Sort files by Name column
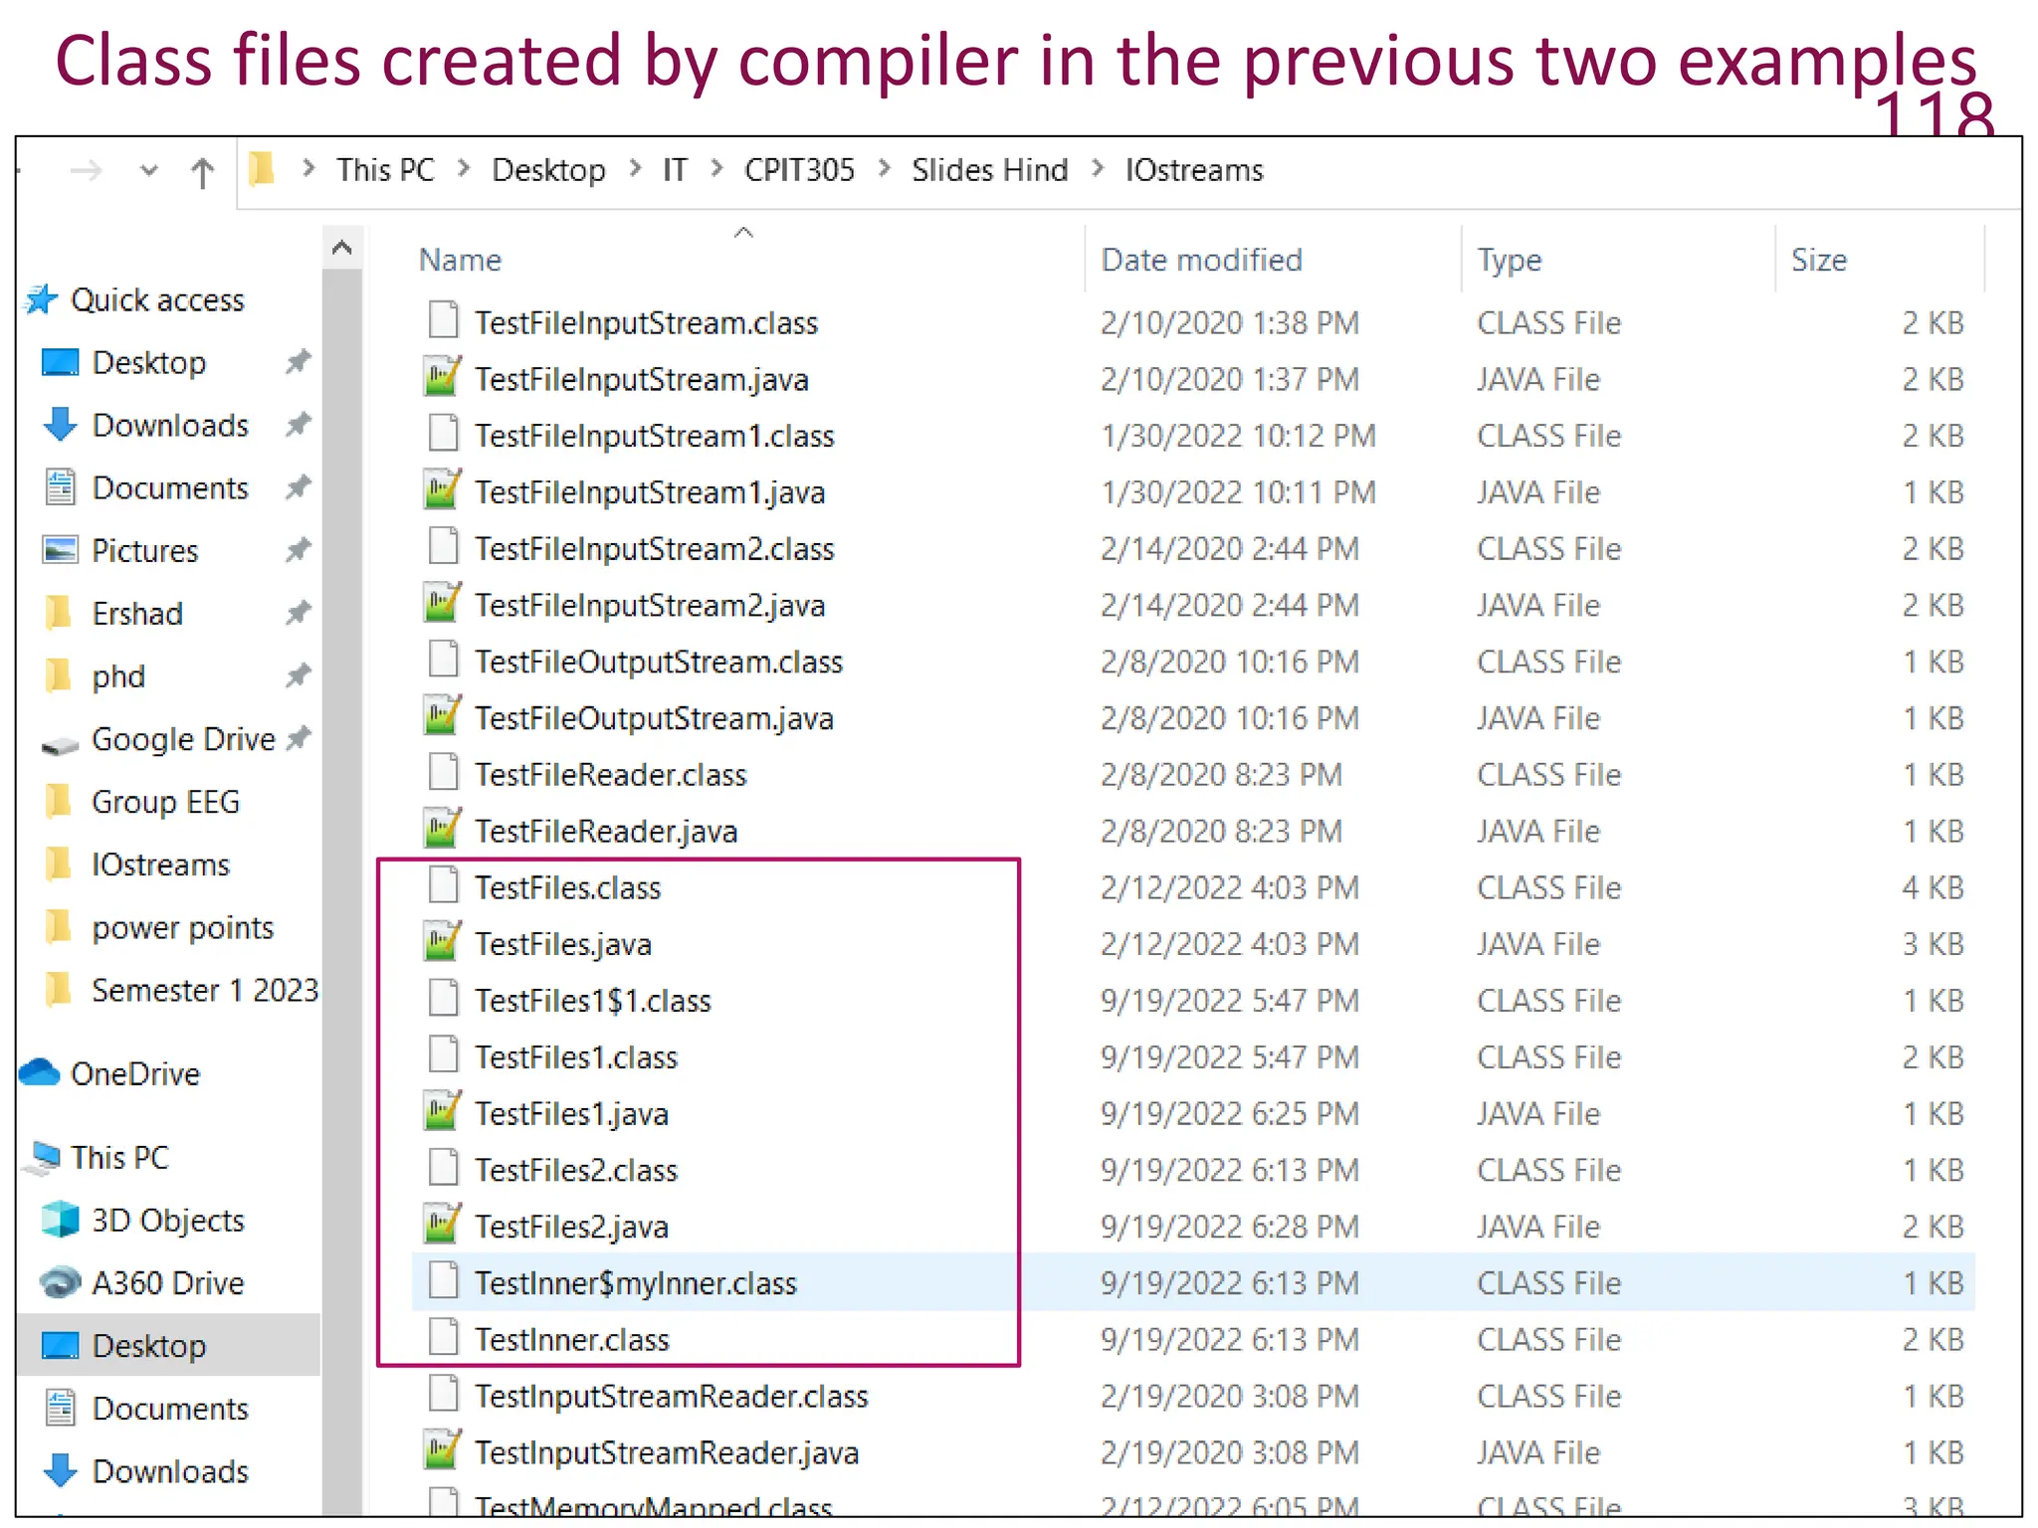Image resolution: width=2038 pixels, height=1528 pixels. click(460, 260)
